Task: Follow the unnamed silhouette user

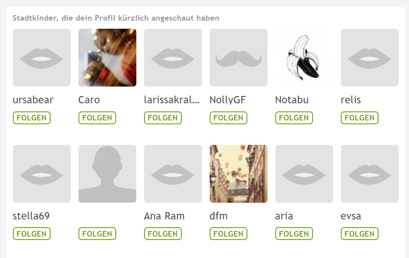Action: 97,234
